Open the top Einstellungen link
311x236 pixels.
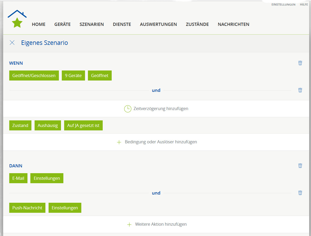[283, 4]
